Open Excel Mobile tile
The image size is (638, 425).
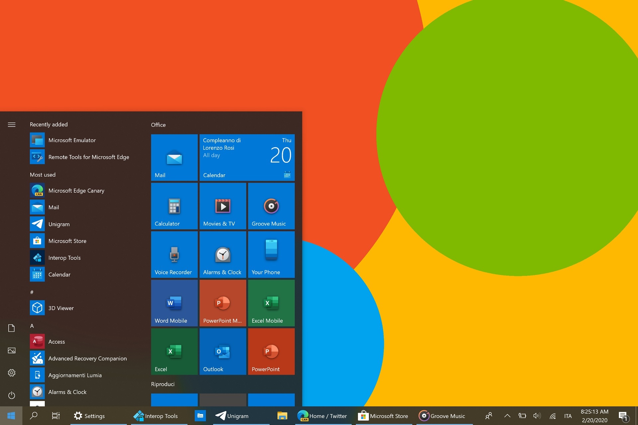(269, 303)
